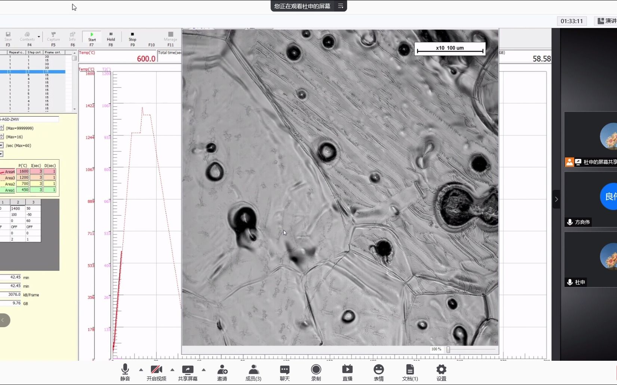Click the Share Screen icon
This screenshot has height=385, width=617.
pos(188,372)
